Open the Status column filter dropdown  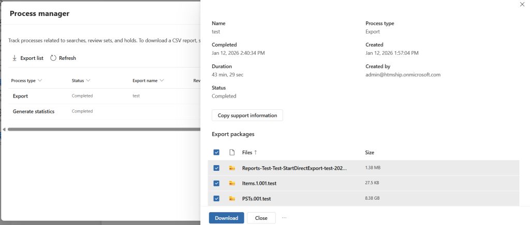tap(88, 81)
